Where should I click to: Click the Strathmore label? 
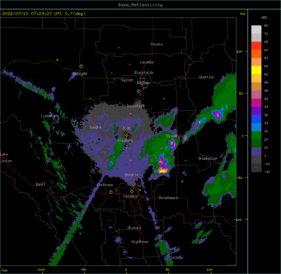click(x=168, y=198)
